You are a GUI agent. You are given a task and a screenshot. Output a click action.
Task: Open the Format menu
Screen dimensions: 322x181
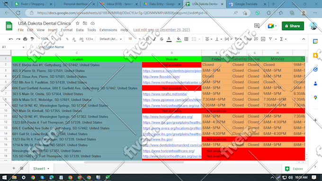click(67, 30)
